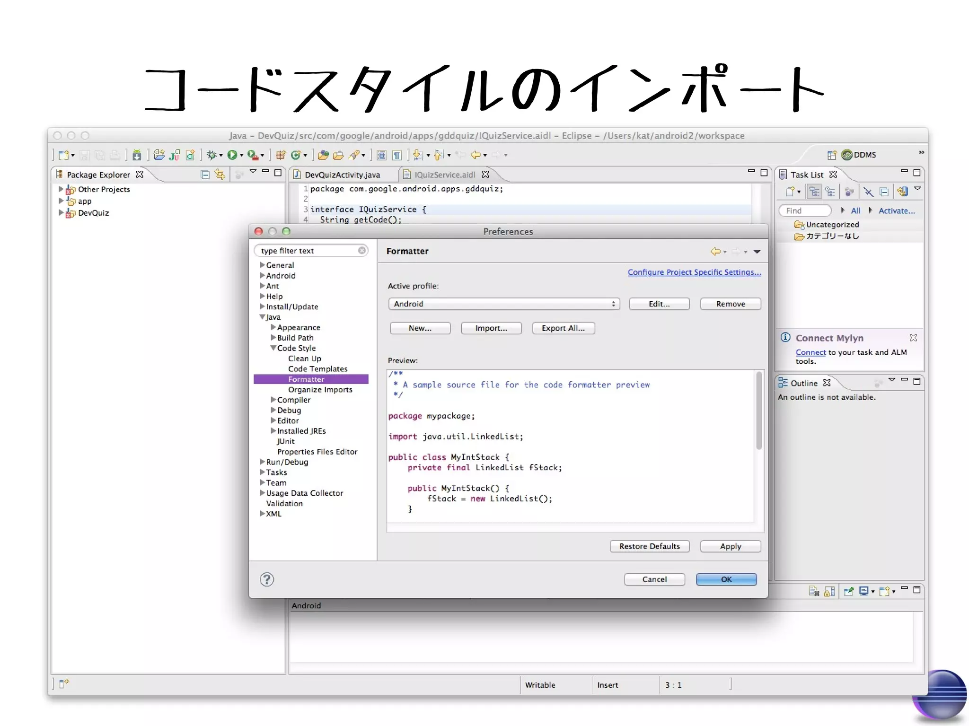Clear the preferences filter text
This screenshot has width=969, height=726.
pos(362,250)
